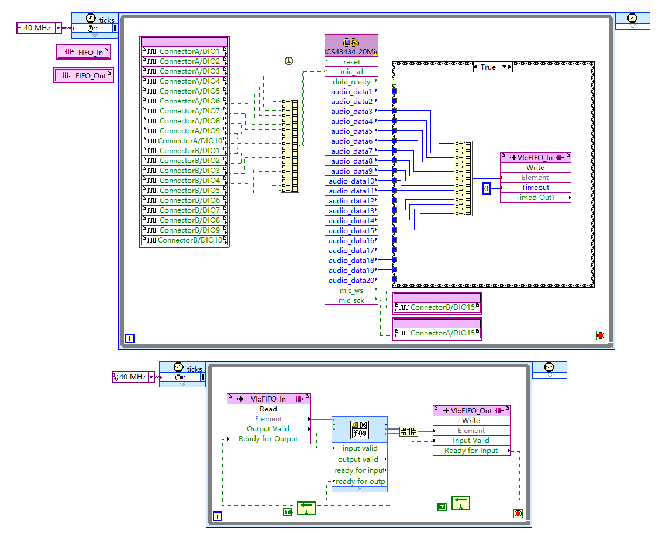Image resolution: width=662 pixels, height=533 pixels.
Task: Click the reset terminal of the subVI
Action: [x=351, y=61]
